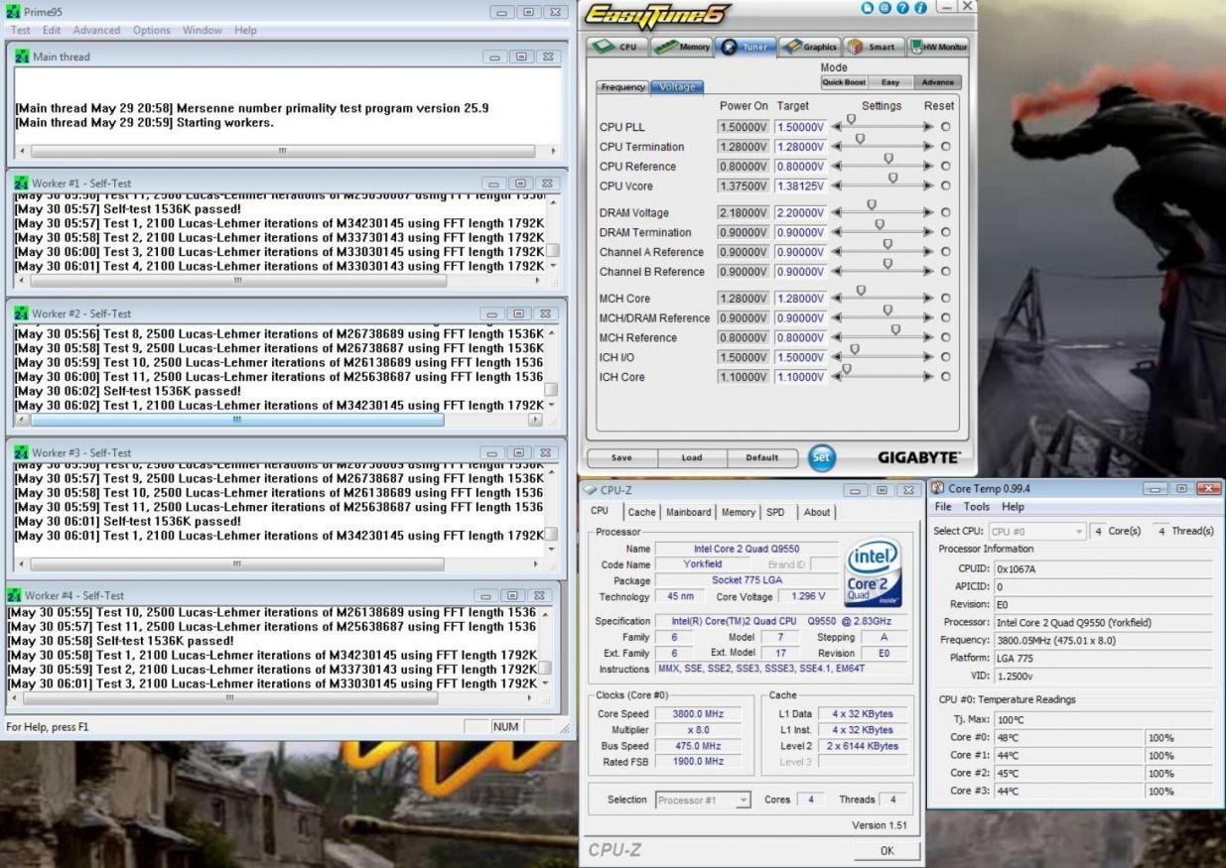The width and height of the screenshot is (1226, 868).
Task: Open the Help menu in Core Temp
Action: click(x=1013, y=507)
